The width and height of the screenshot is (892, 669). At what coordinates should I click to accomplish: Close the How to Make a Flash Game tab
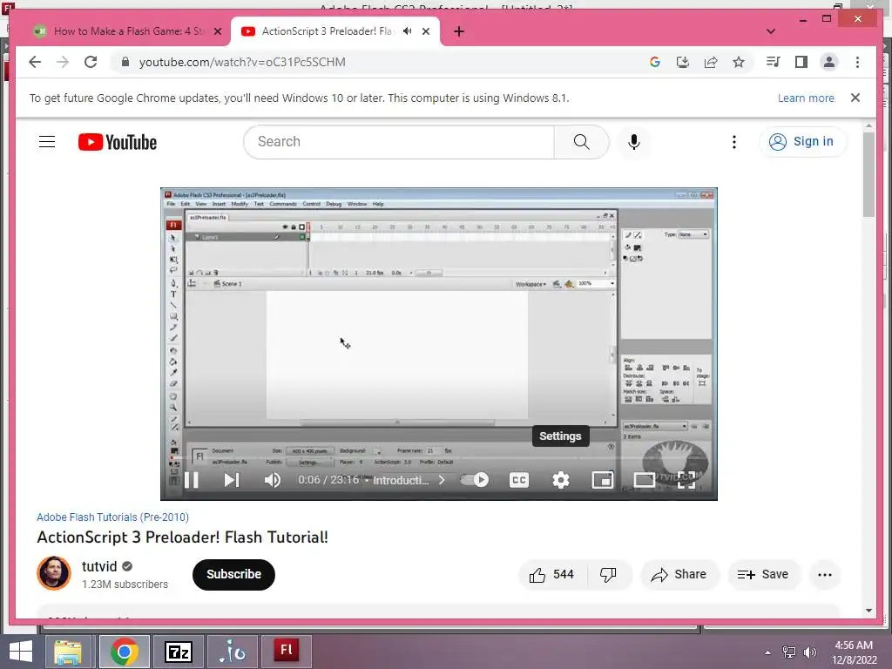tap(217, 31)
